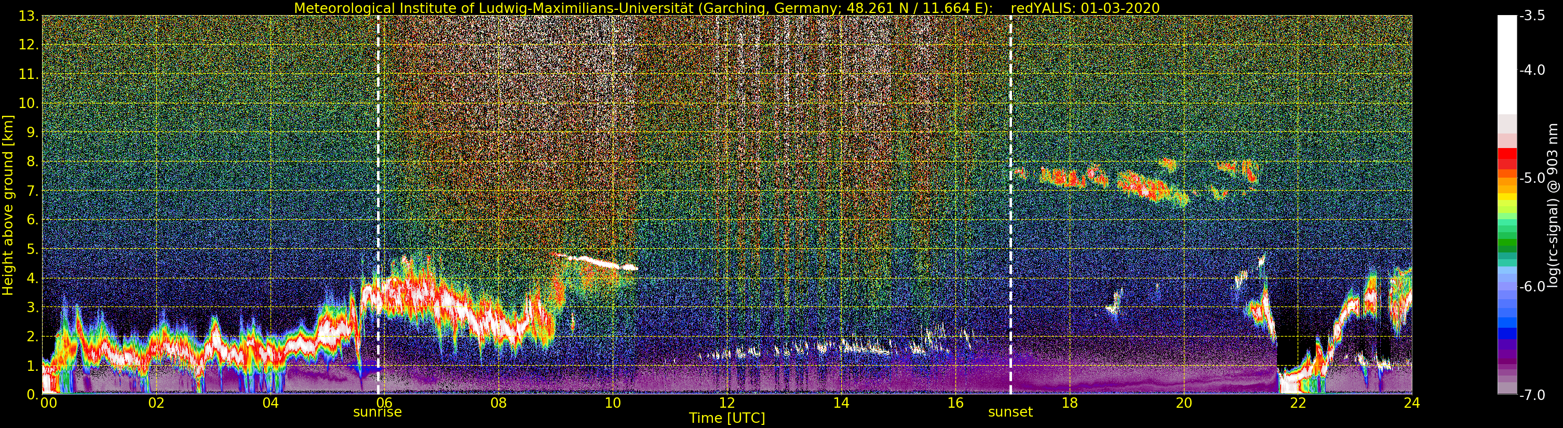Click the '18' time axis tick label
The height and width of the screenshot is (428, 1563).
tap(1070, 404)
